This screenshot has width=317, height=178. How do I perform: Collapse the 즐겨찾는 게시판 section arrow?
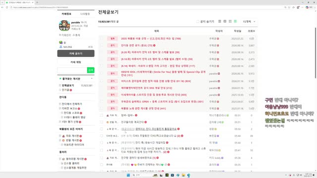[x=92, y=79]
